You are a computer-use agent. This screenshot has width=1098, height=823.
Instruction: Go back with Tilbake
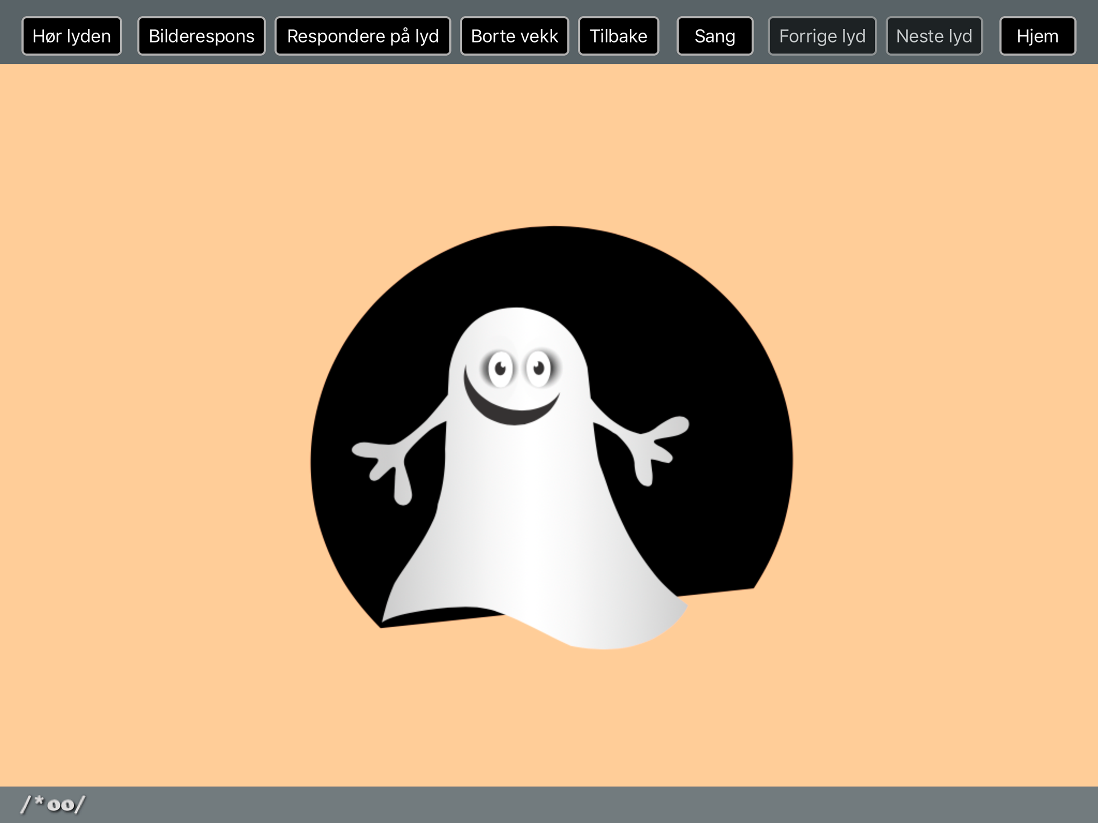(618, 36)
